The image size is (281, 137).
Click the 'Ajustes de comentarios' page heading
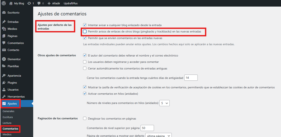[62, 14]
